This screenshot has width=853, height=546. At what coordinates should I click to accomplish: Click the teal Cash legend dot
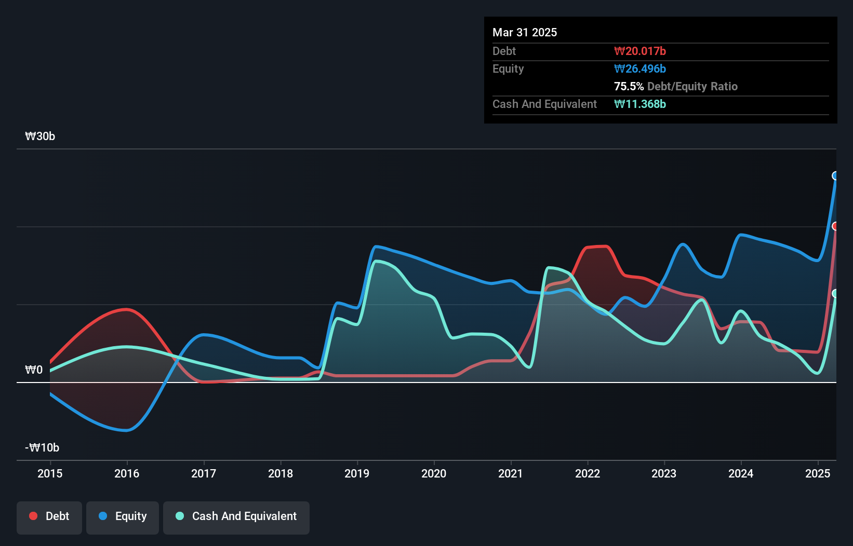tap(180, 516)
